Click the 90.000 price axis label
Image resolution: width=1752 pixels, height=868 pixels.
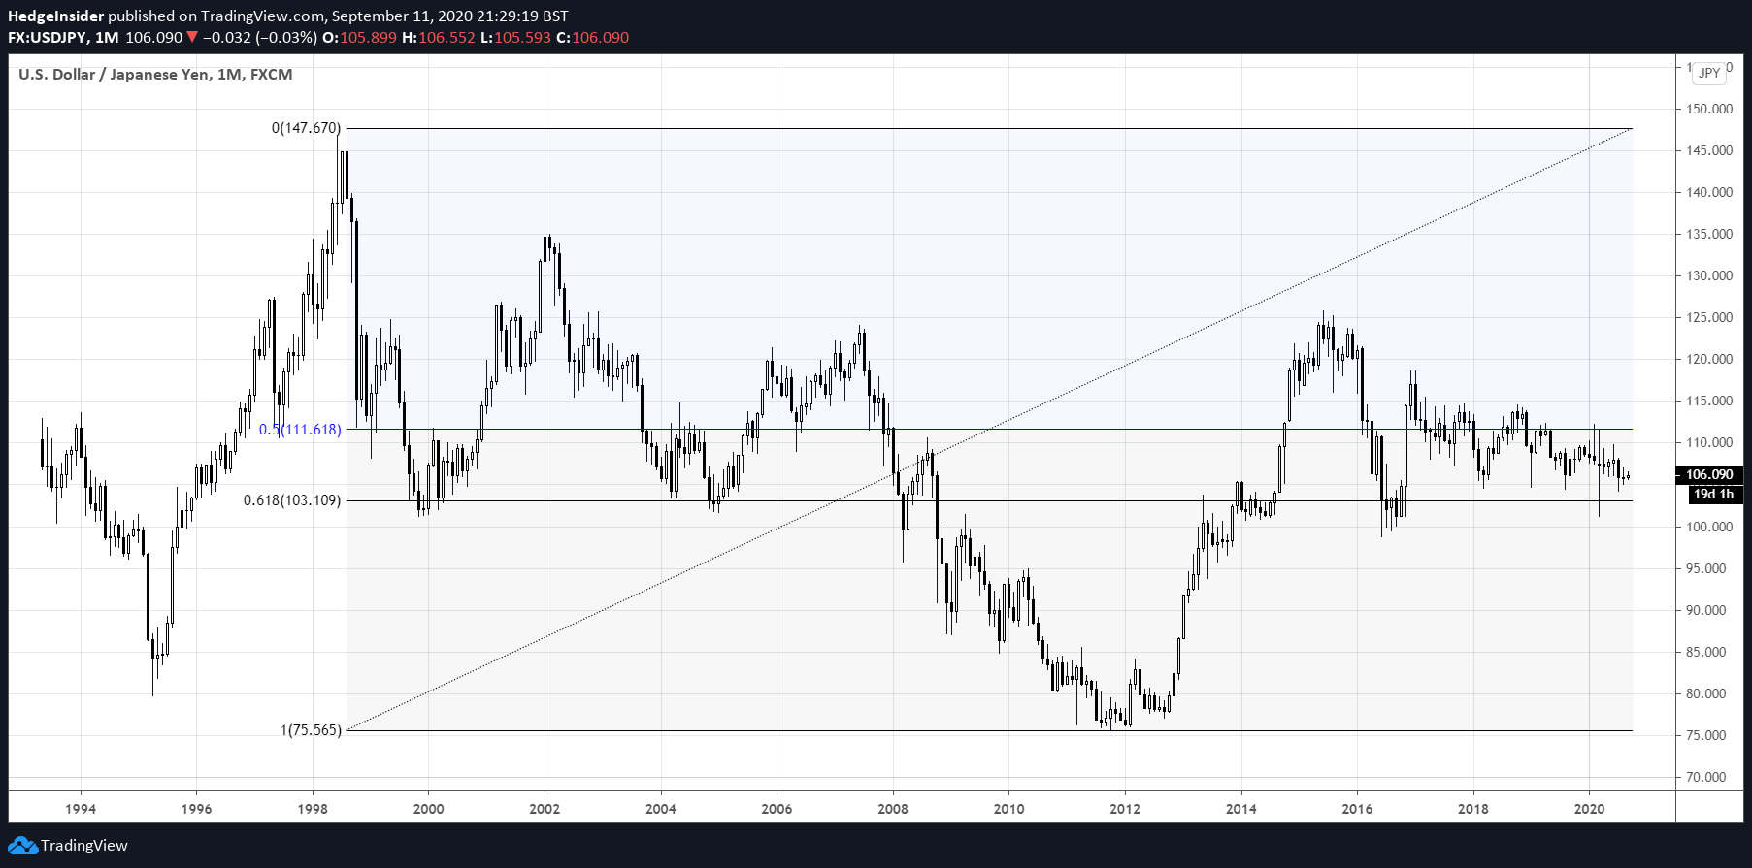point(1706,610)
